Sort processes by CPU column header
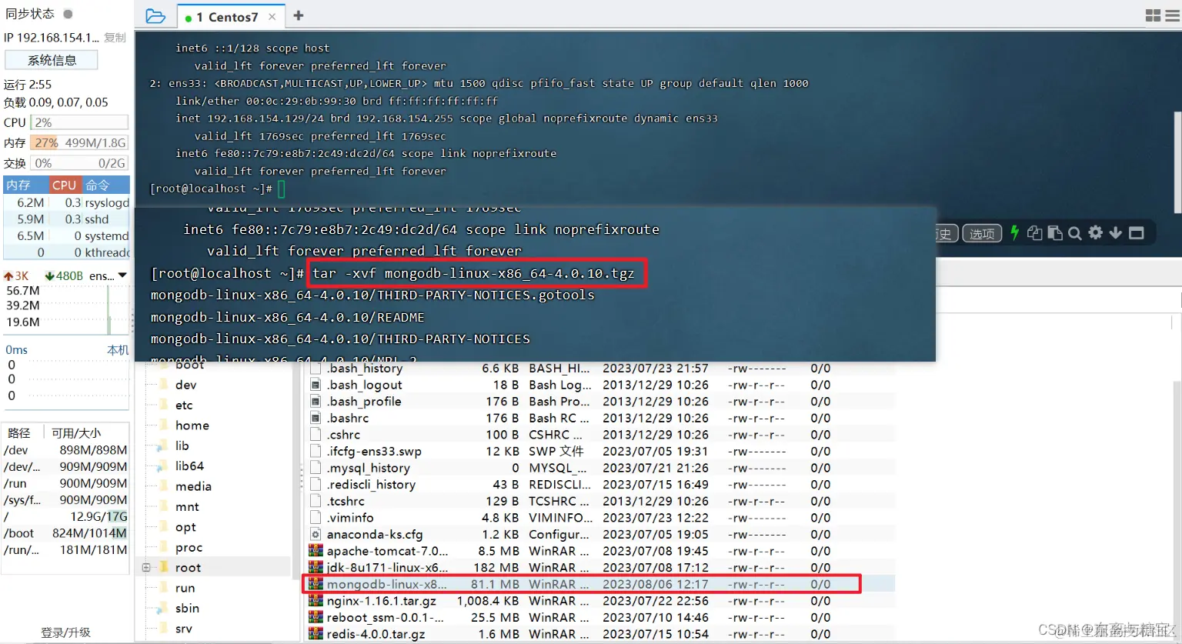Screen dimensions: 1182x644 65,185
